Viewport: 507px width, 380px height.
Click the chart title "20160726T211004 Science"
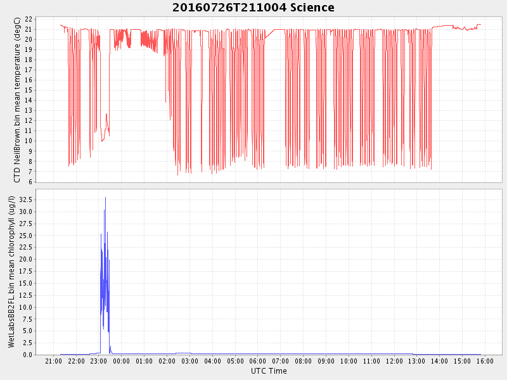click(x=253, y=8)
